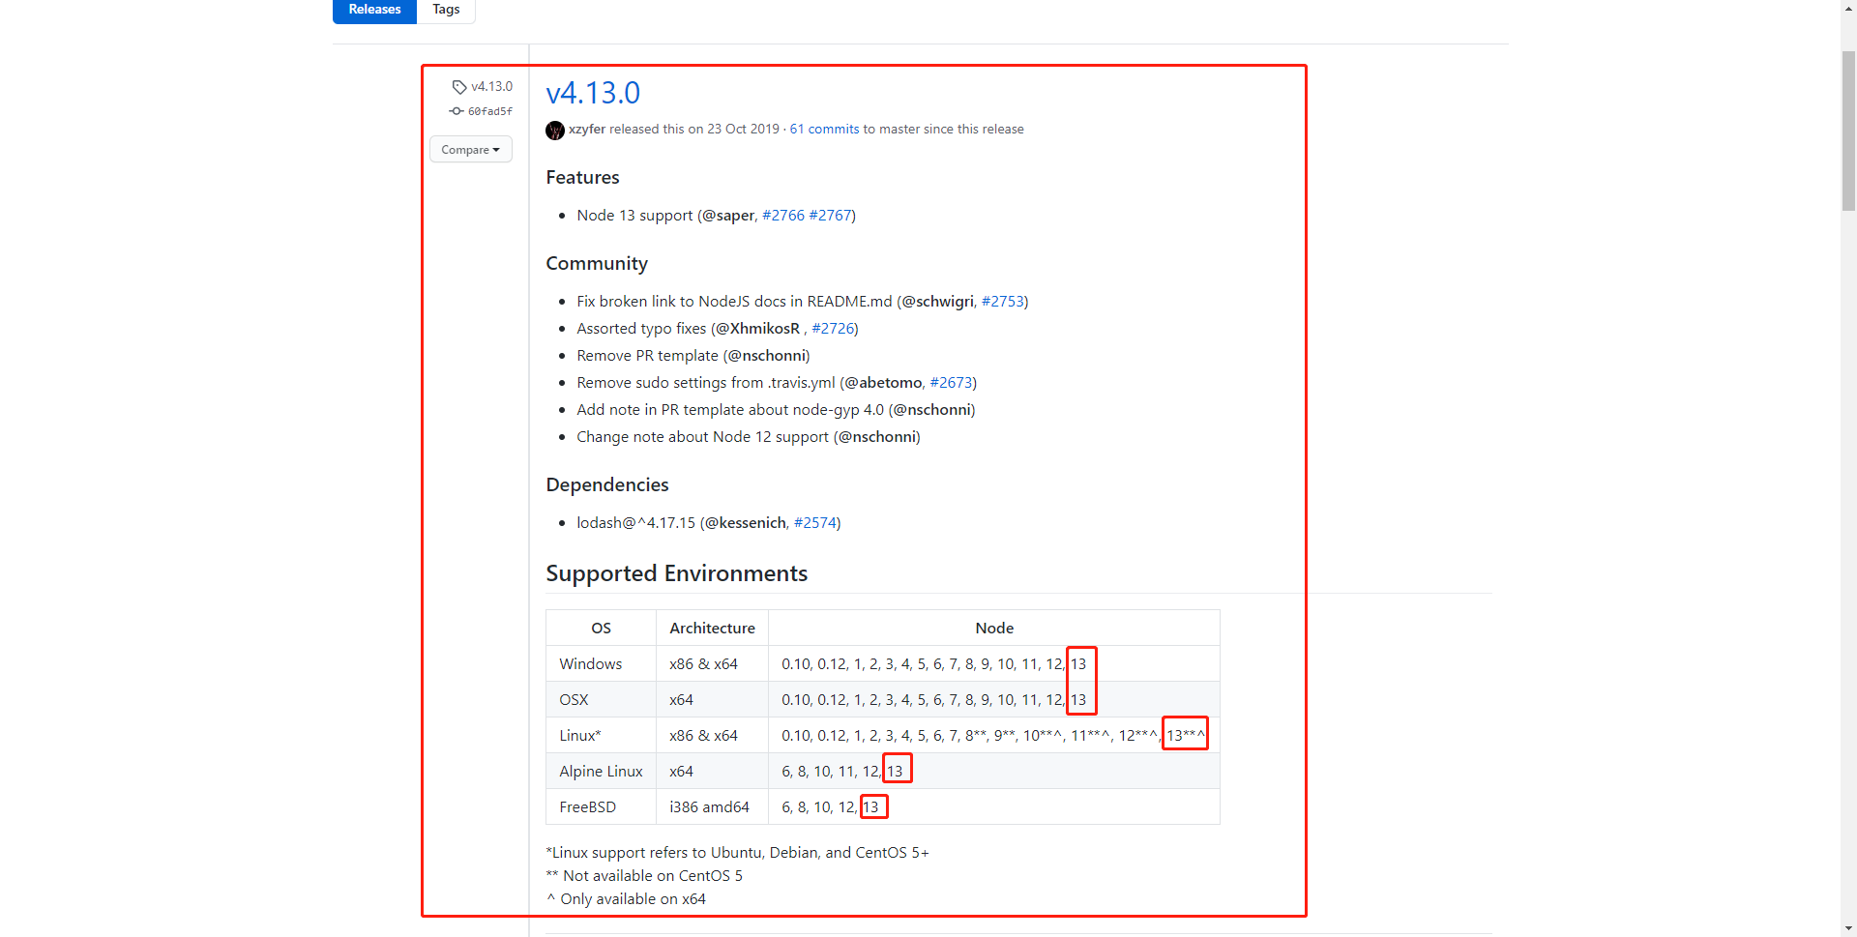Click the Dependencies heading
The width and height of the screenshot is (1857, 937).
pyautogui.click(x=607, y=485)
